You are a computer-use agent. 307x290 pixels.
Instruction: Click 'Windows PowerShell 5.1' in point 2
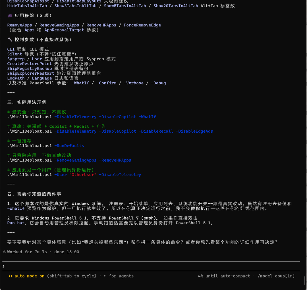click(59, 218)
